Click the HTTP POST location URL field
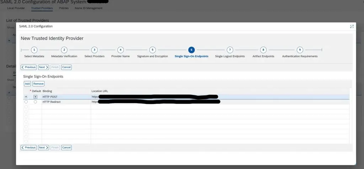Viewport: 364px width, 169px height. tap(220, 97)
